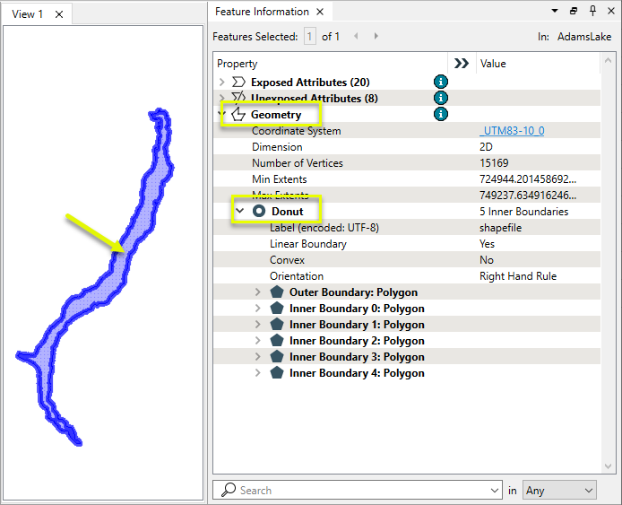This screenshot has width=622, height=505.
Task: Click the double-arrow column expand icon
Action: [462, 64]
